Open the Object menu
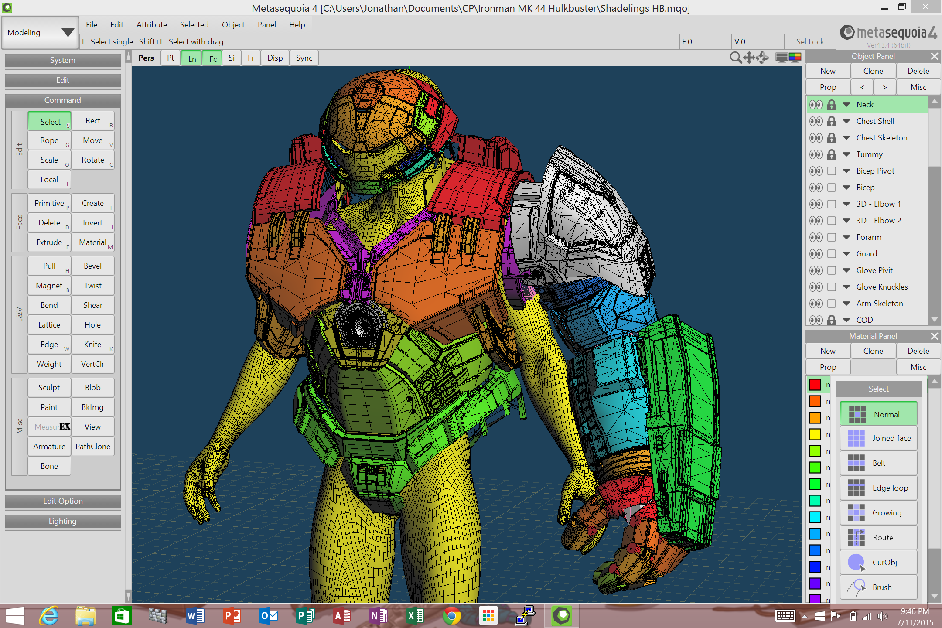Image resolution: width=942 pixels, height=628 pixels. 233,25
